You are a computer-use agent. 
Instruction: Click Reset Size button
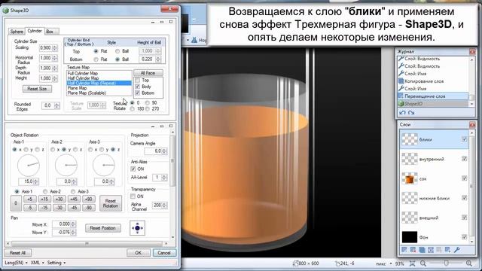pyautogui.click(x=37, y=89)
